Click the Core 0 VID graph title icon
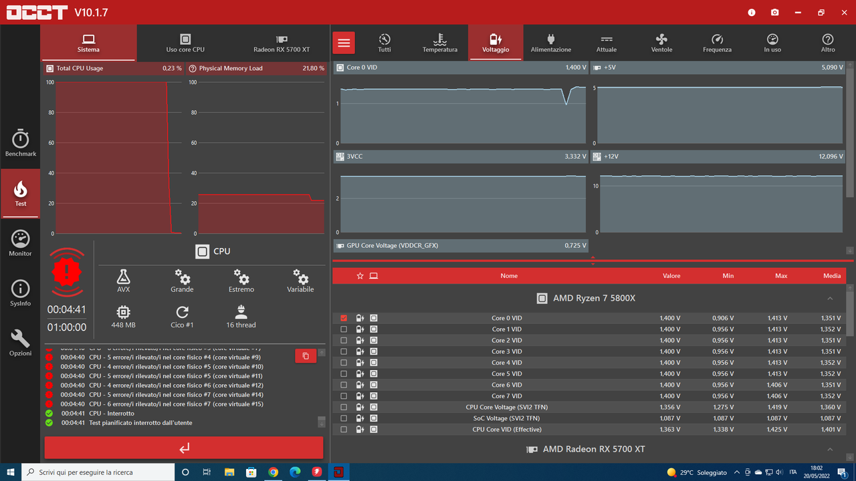Image resolution: width=856 pixels, height=481 pixels. point(340,68)
